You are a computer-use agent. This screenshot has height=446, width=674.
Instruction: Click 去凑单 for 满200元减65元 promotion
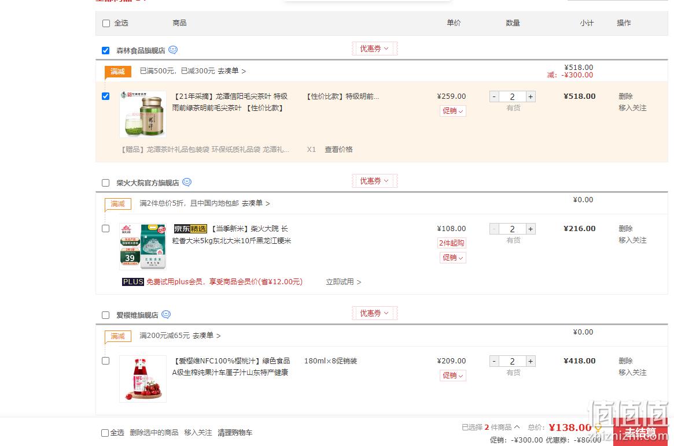pos(207,335)
